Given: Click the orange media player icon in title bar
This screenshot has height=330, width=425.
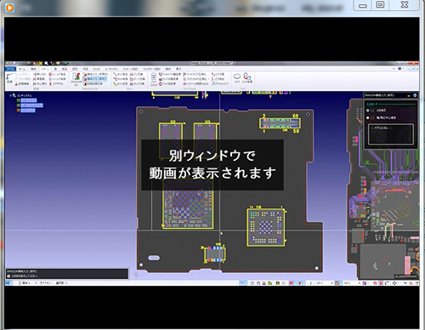Looking at the screenshot, I should pos(9,8).
